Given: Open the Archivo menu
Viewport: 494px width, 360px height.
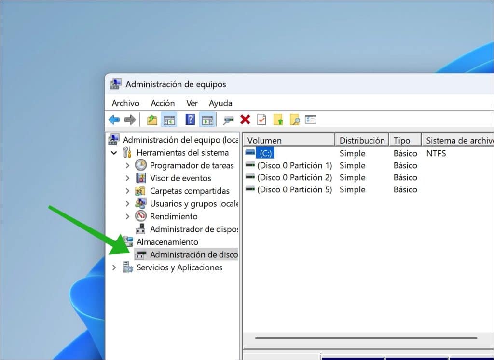Looking at the screenshot, I should point(125,103).
